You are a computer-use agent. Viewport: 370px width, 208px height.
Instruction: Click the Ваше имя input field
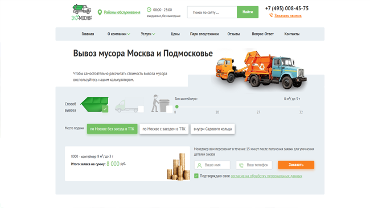(x=212, y=165)
